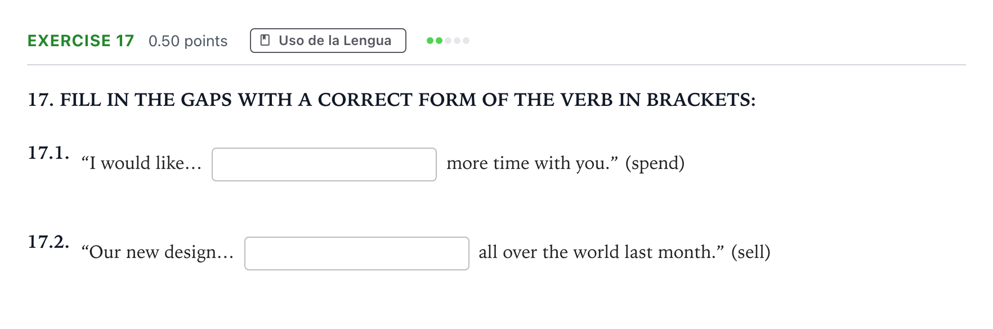This screenshot has width=993, height=329.
Task: Click the book icon in Uso de la Lengua tag
Action: [265, 41]
